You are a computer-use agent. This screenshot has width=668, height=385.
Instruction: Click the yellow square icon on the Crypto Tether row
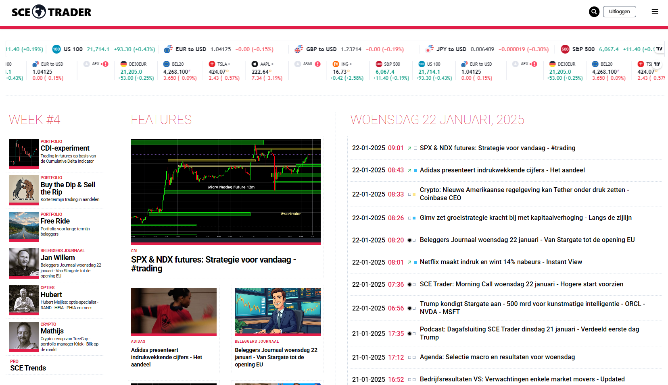point(414,194)
